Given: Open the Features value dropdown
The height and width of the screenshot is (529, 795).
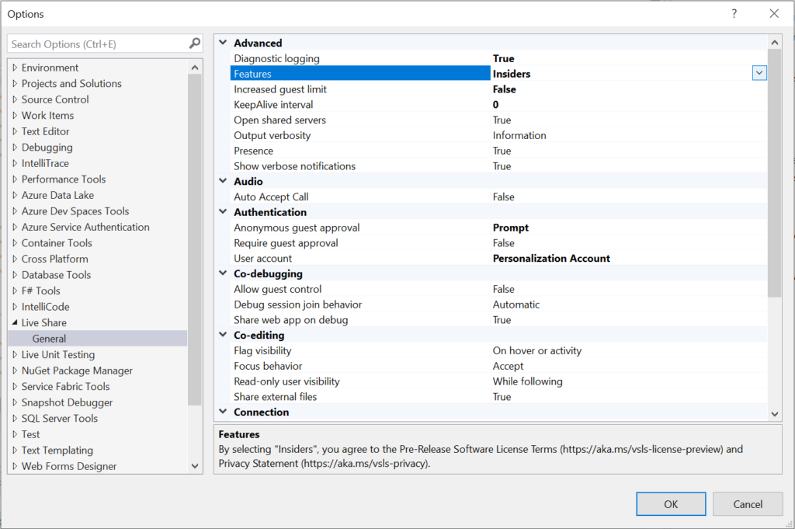Looking at the screenshot, I should 759,72.
